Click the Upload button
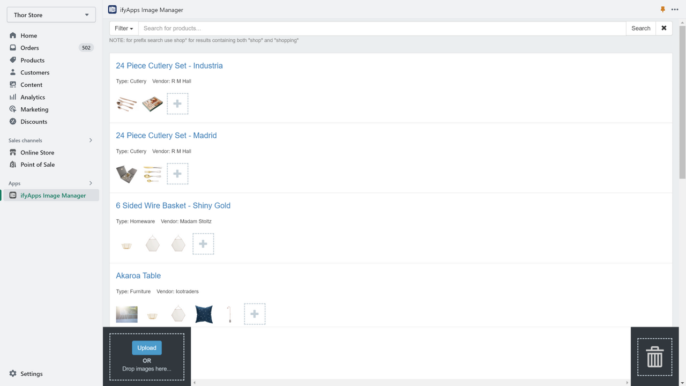This screenshot has height=386, width=686. click(146, 347)
